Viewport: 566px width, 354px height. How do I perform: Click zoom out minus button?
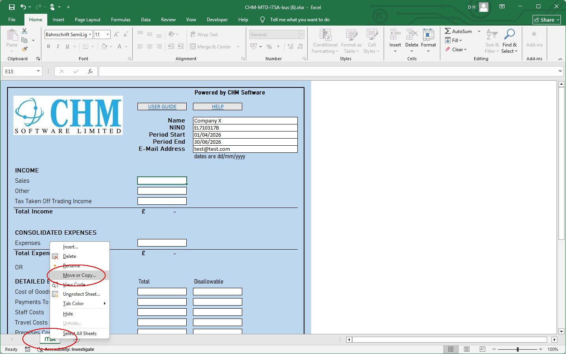(x=494, y=349)
